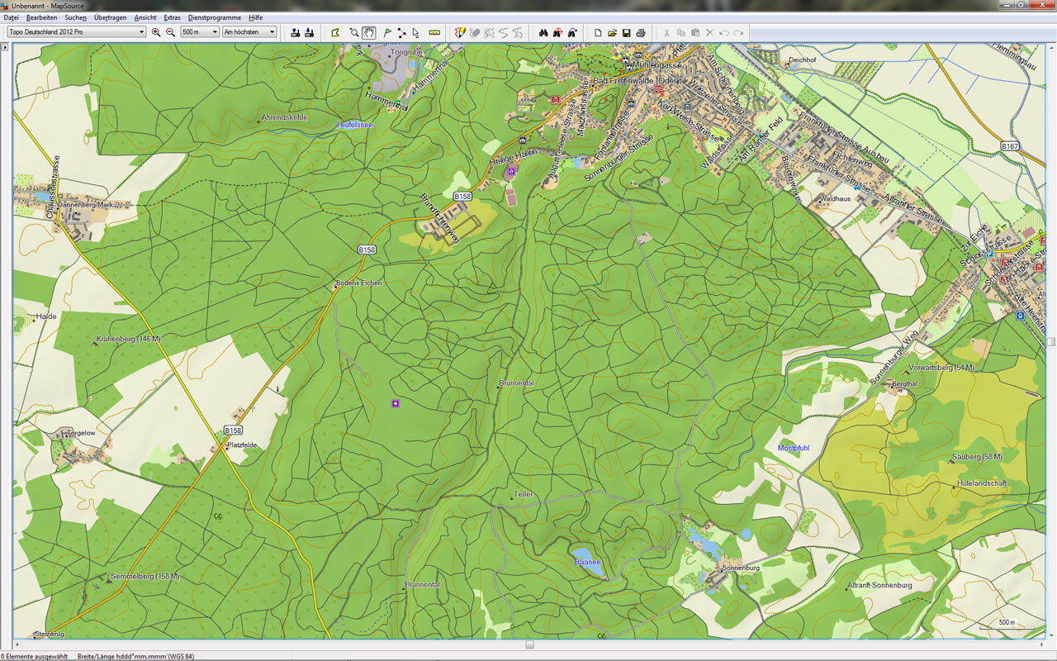Print the map
1057x661 pixels.
(641, 32)
